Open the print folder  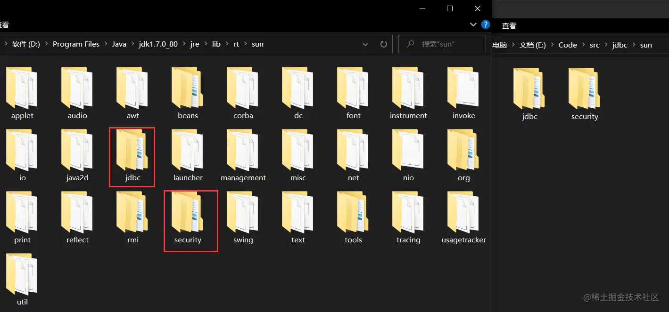click(x=22, y=217)
